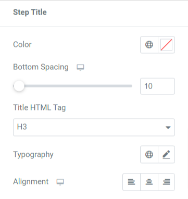Open global fonts via Typography globe icon
Viewport: 188px width, 199px height.
149,154
